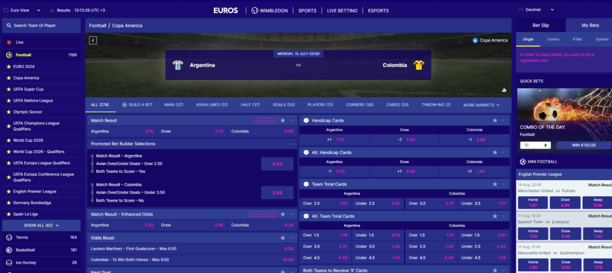Click the Argentina jersey icon
The height and width of the screenshot is (273, 612).
pyautogui.click(x=178, y=65)
